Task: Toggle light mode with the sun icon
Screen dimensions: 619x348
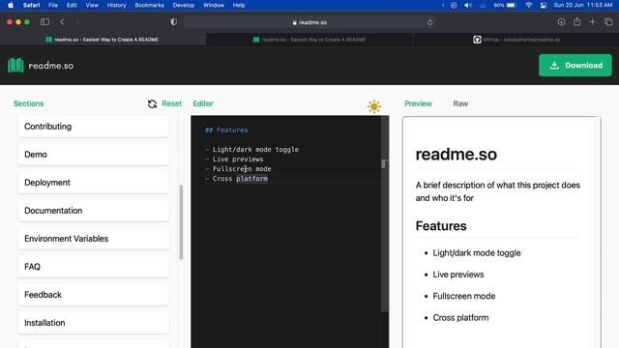Action: pos(374,106)
